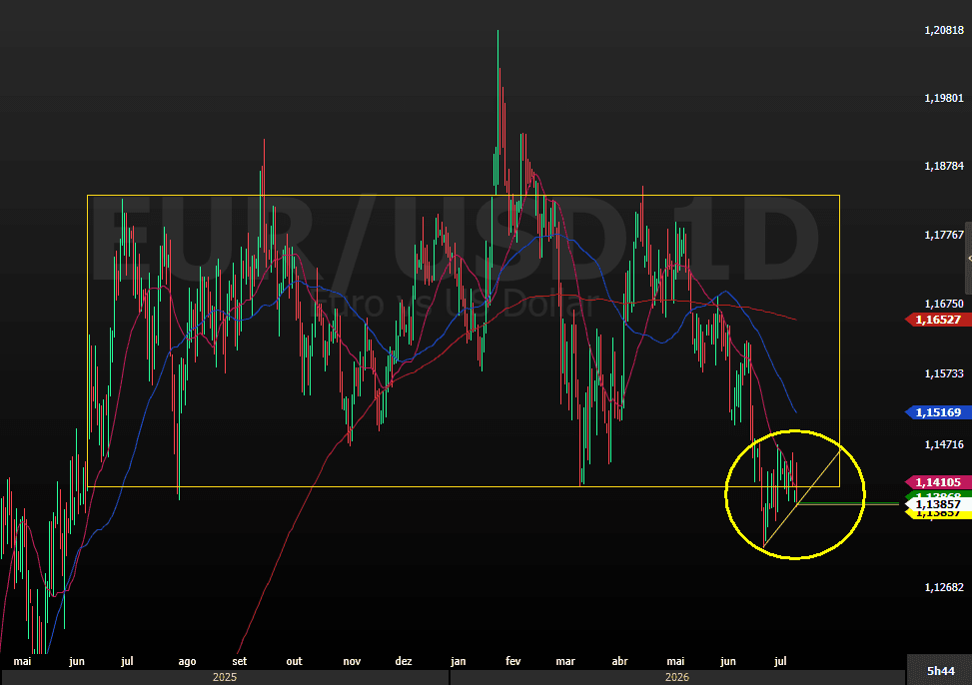Click the 'nov' month label

(x=352, y=661)
